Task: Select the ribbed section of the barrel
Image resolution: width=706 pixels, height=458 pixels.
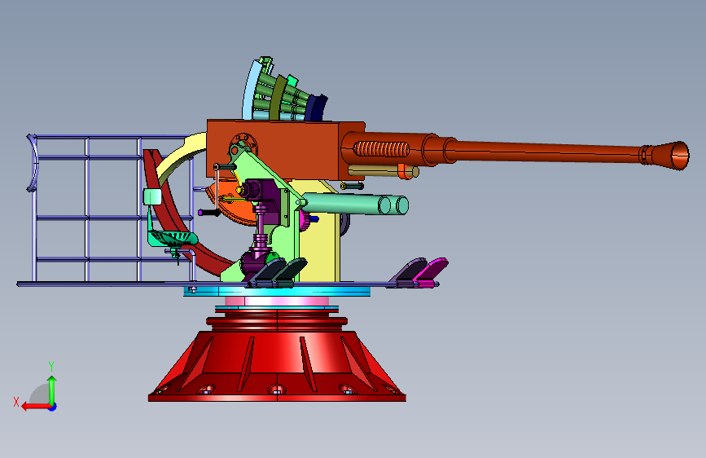Action: (381, 149)
